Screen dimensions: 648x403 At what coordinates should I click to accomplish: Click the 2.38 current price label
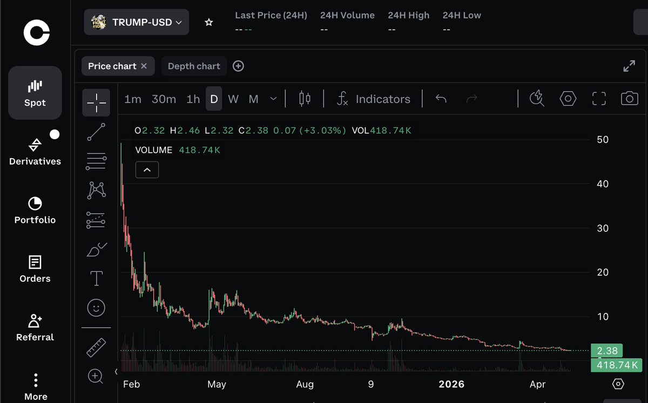607,351
